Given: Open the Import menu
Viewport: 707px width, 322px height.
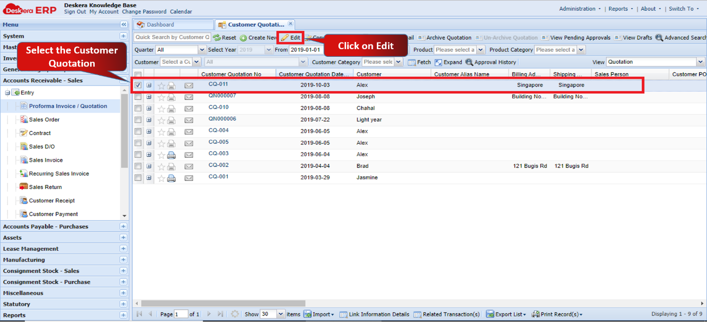Looking at the screenshot, I should click(x=319, y=314).
